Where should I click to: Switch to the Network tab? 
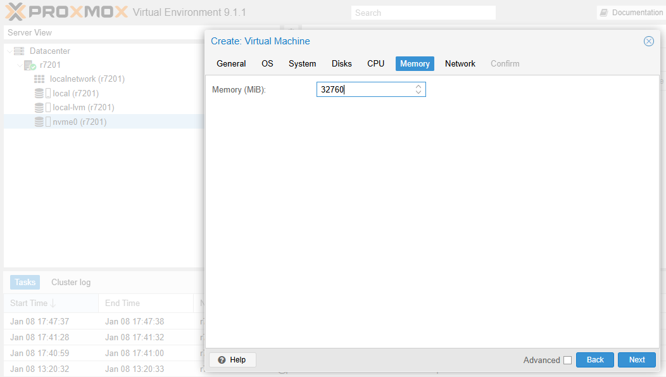click(460, 63)
